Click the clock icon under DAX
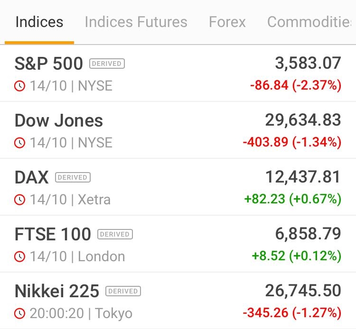 (x=19, y=200)
